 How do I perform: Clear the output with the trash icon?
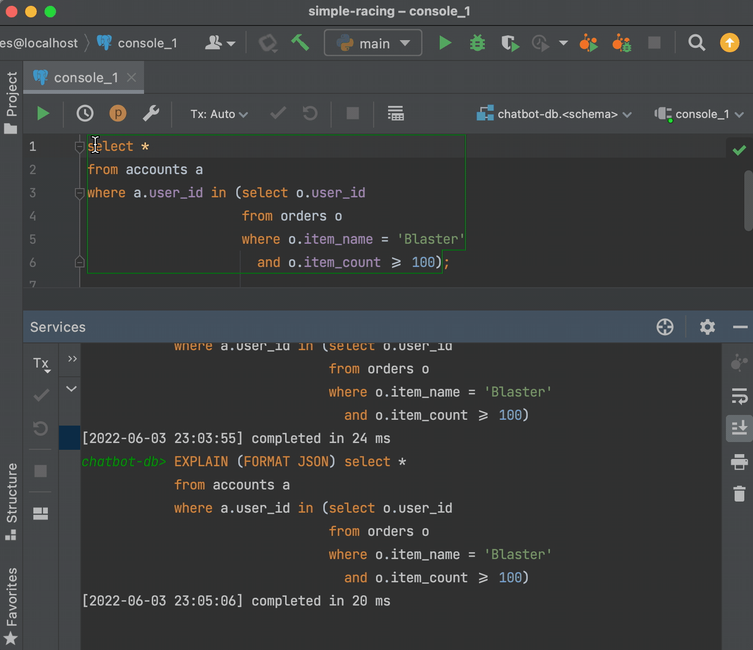[x=739, y=494]
